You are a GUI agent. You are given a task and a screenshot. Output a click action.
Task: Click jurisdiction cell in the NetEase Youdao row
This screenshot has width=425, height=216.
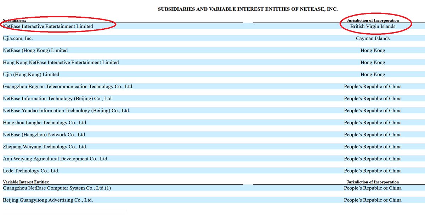(x=373, y=110)
